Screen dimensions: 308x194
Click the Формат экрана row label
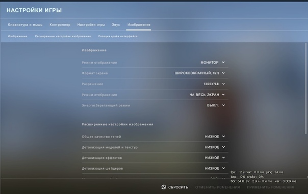[95, 73]
